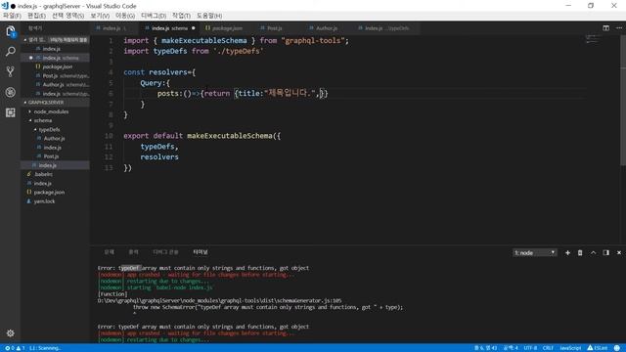Switch to the 'index.js ...\typeDefs' editor tab
The width and height of the screenshot is (626, 352).
[386, 28]
